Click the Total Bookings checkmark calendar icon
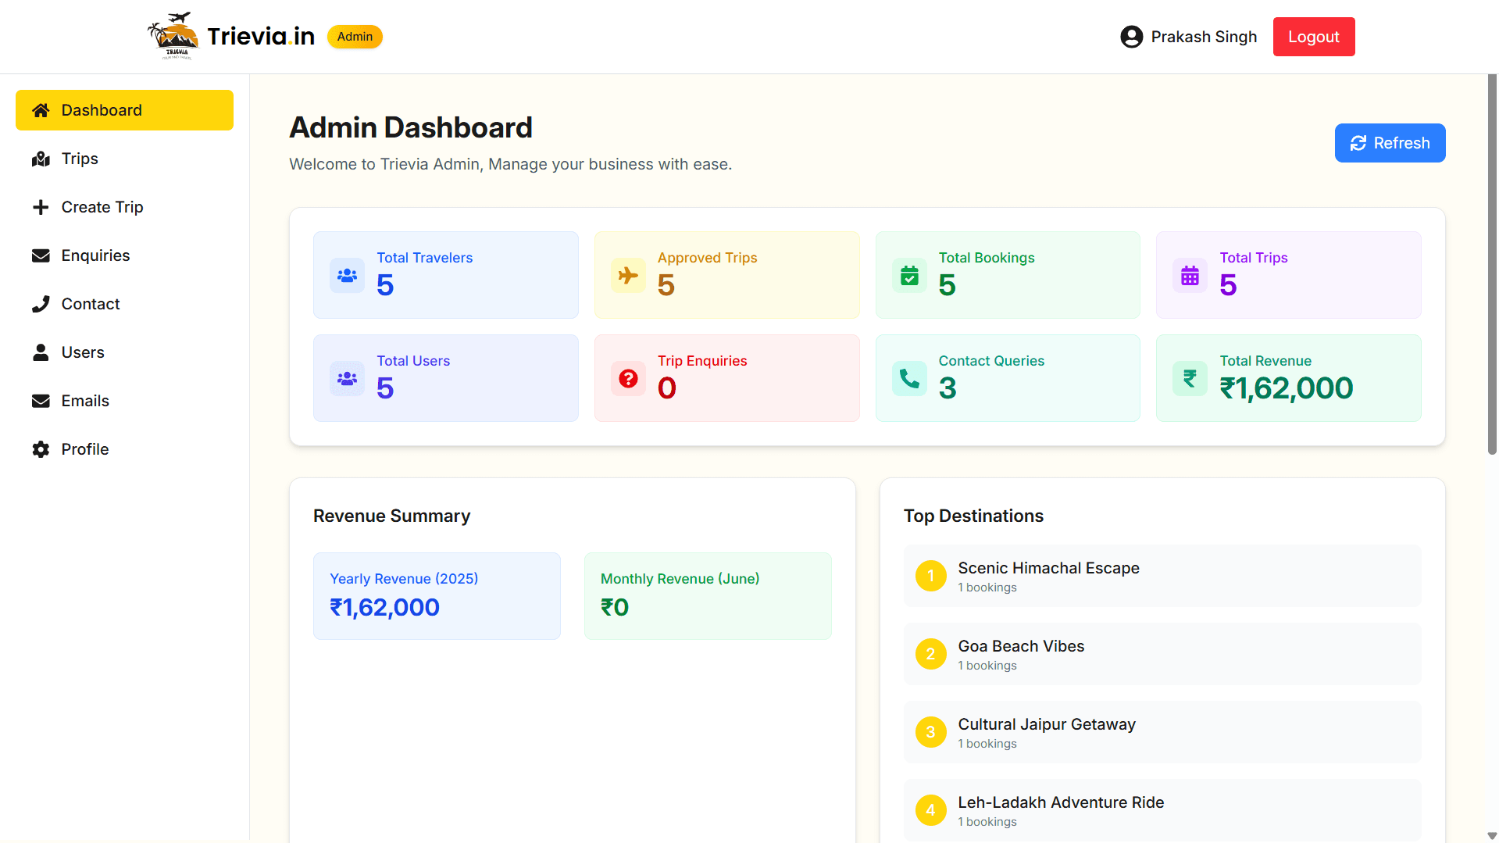 (908, 275)
